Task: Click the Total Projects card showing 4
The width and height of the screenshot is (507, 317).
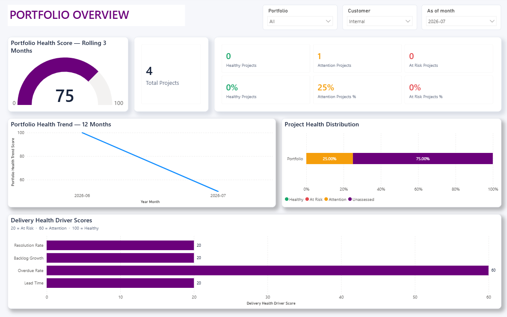Action: pos(171,74)
